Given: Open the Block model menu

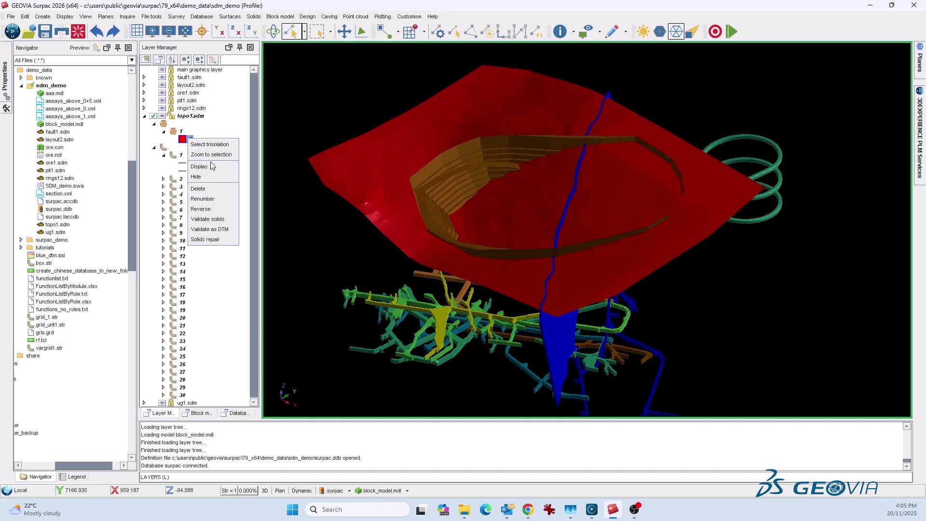Looking at the screenshot, I should [x=280, y=16].
